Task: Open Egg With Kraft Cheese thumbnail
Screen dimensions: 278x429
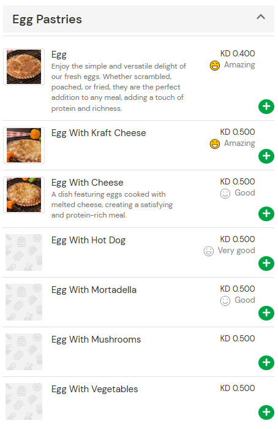Action: (x=24, y=145)
